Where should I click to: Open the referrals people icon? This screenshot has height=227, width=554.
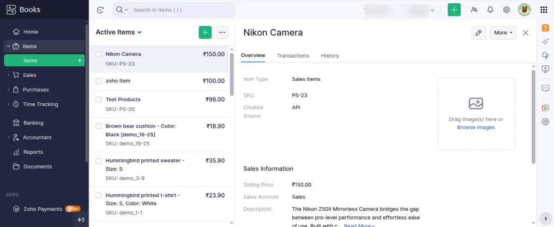474,10
